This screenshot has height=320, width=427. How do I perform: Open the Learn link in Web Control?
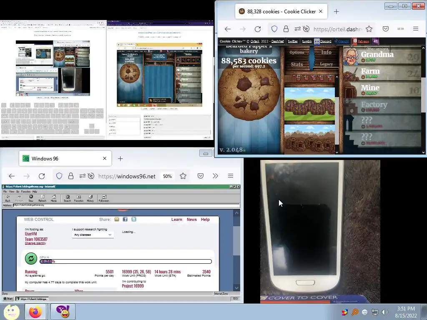pyautogui.click(x=177, y=220)
